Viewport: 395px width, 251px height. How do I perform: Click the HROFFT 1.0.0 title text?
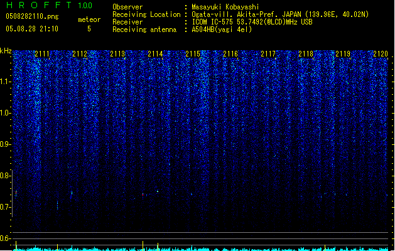pyautogui.click(x=49, y=5)
